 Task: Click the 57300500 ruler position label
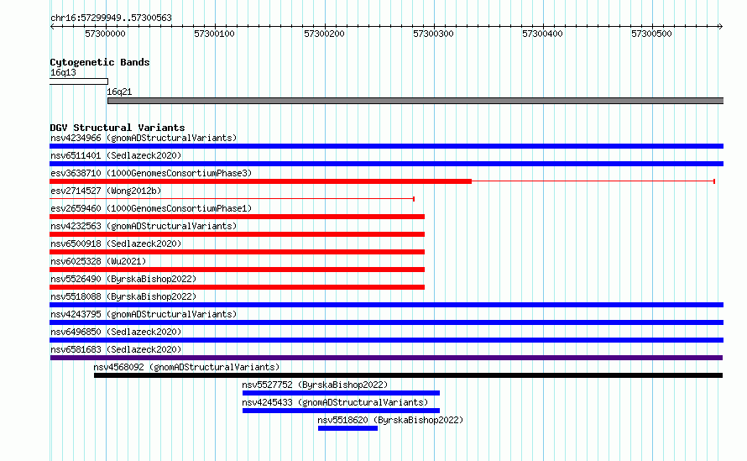pyautogui.click(x=651, y=34)
